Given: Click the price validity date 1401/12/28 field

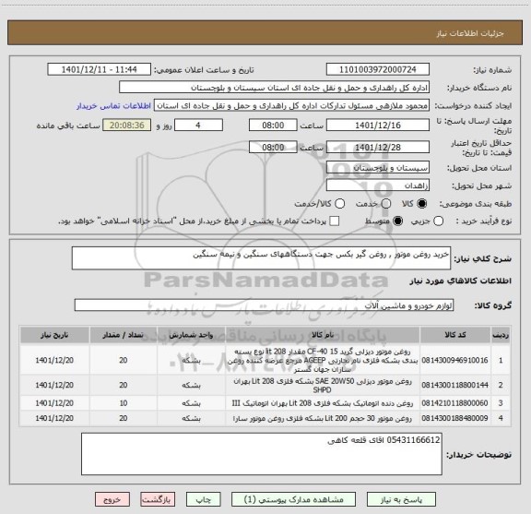Looking at the screenshot, I should (x=378, y=147).
